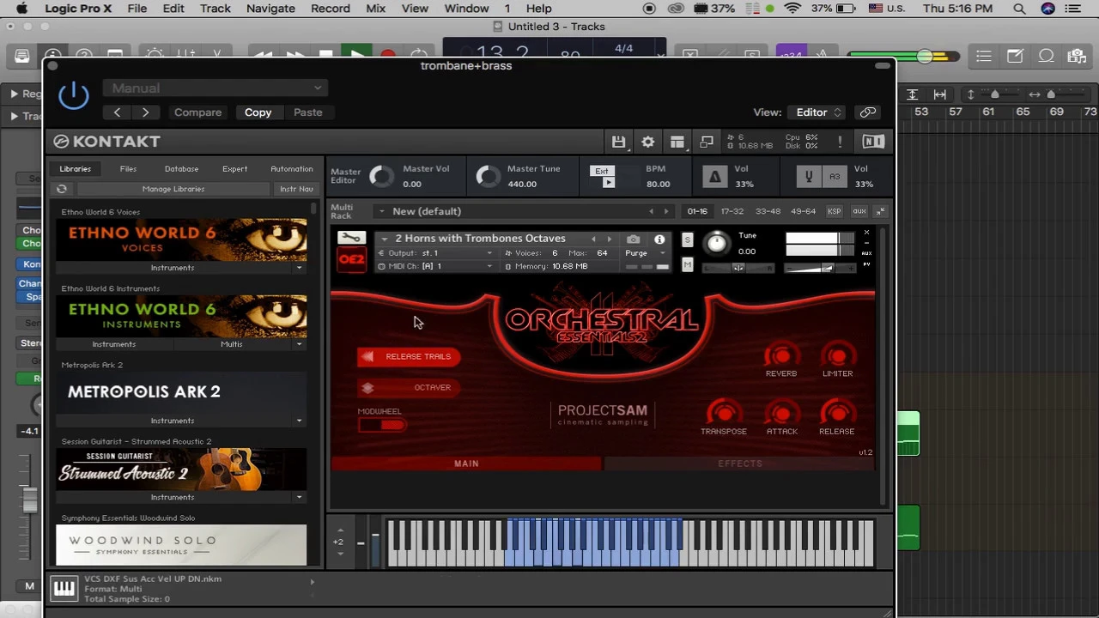Click the camera snapshot icon

click(633, 239)
